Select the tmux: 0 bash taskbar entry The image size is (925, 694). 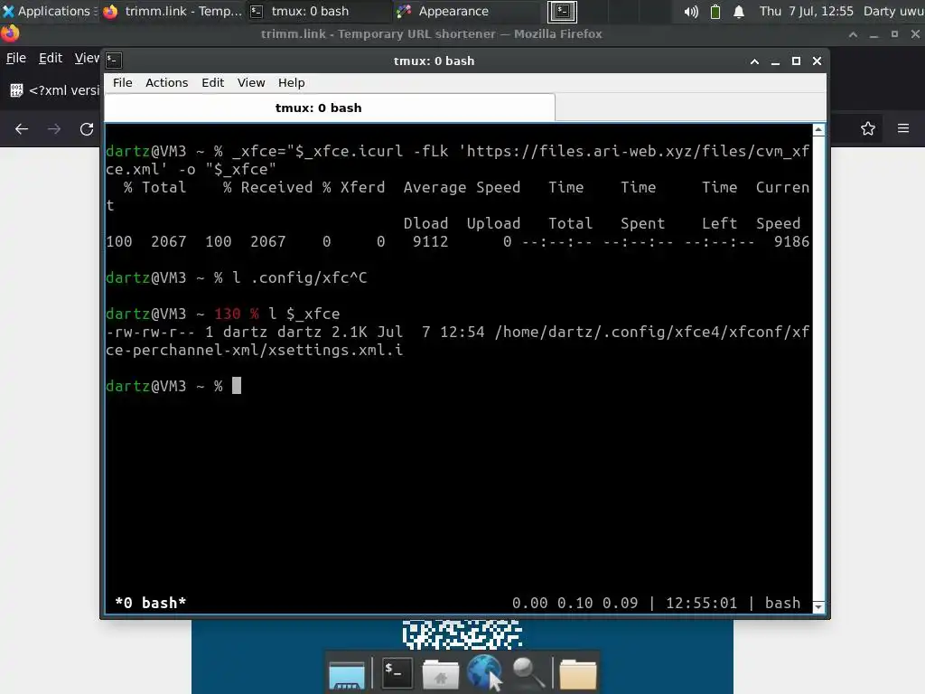coord(319,11)
